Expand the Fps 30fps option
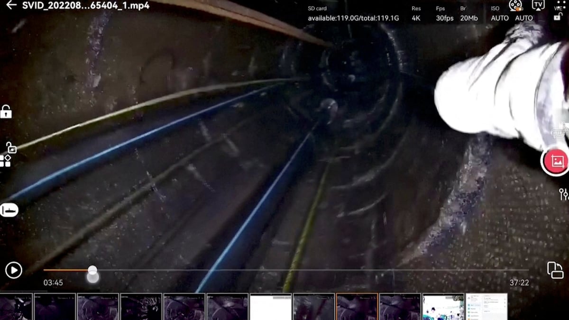The width and height of the screenshot is (569, 320). [x=444, y=14]
